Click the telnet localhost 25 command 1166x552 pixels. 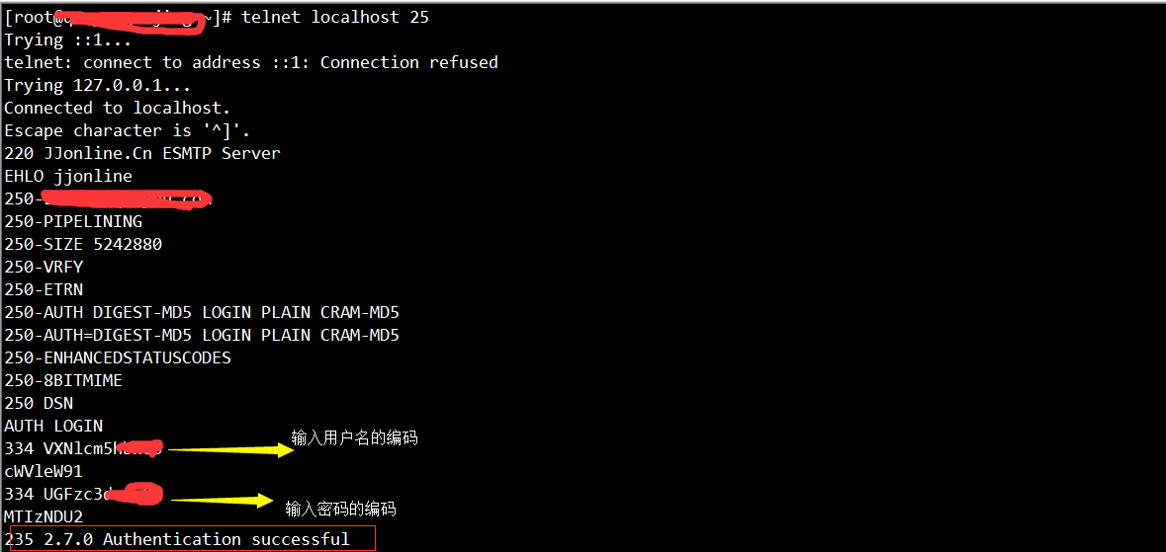(335, 17)
